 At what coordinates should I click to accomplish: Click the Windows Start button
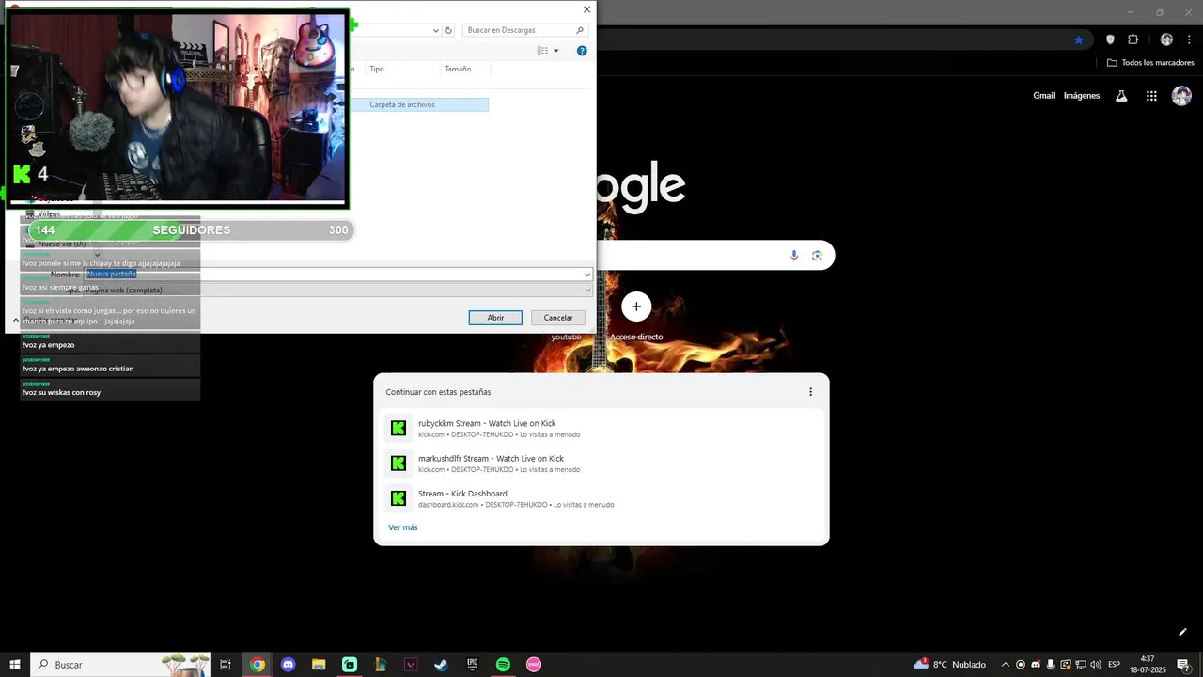tap(15, 665)
